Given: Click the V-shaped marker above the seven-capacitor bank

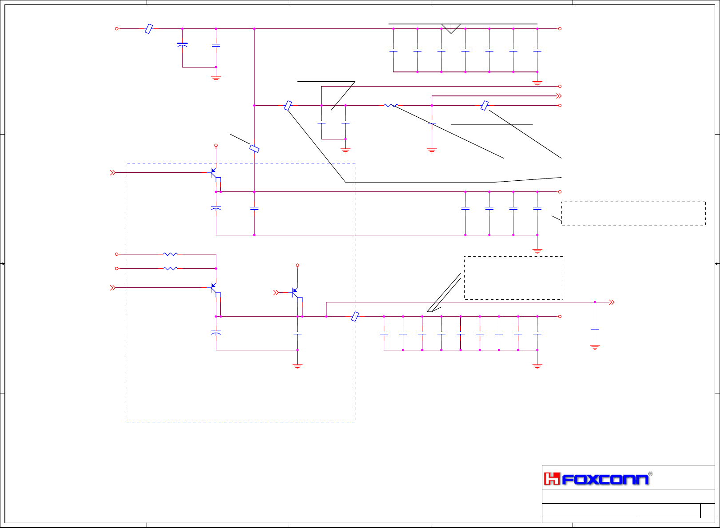Looking at the screenshot, I should [x=451, y=28].
